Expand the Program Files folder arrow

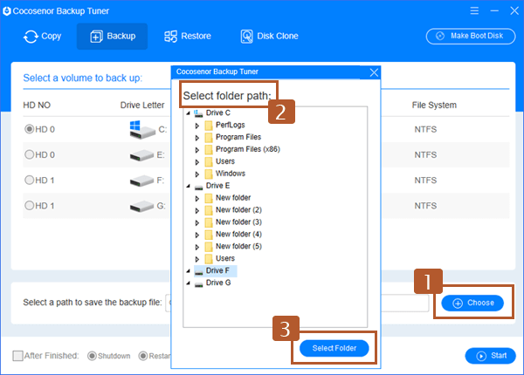point(197,138)
